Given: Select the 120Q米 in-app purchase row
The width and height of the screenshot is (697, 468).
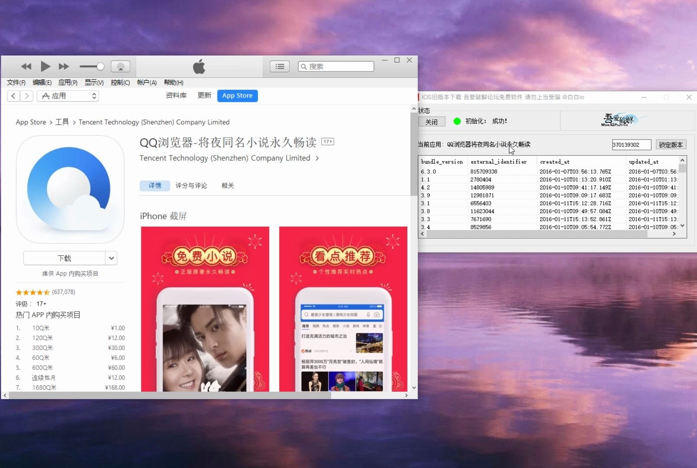Looking at the screenshot, I should tap(70, 338).
